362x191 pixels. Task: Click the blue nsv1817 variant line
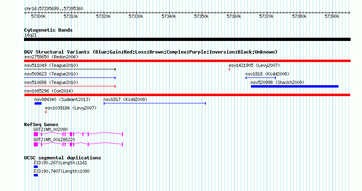tap(155, 103)
